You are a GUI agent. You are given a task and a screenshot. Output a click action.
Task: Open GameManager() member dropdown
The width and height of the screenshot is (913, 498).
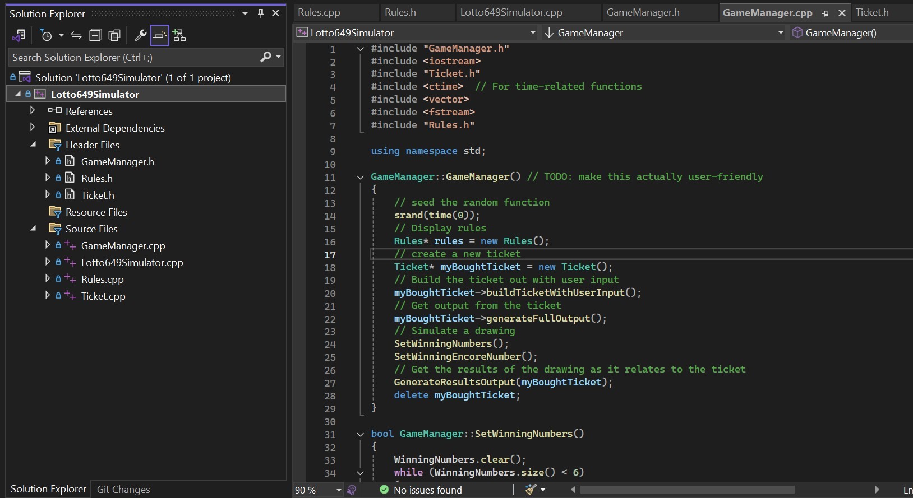point(851,33)
